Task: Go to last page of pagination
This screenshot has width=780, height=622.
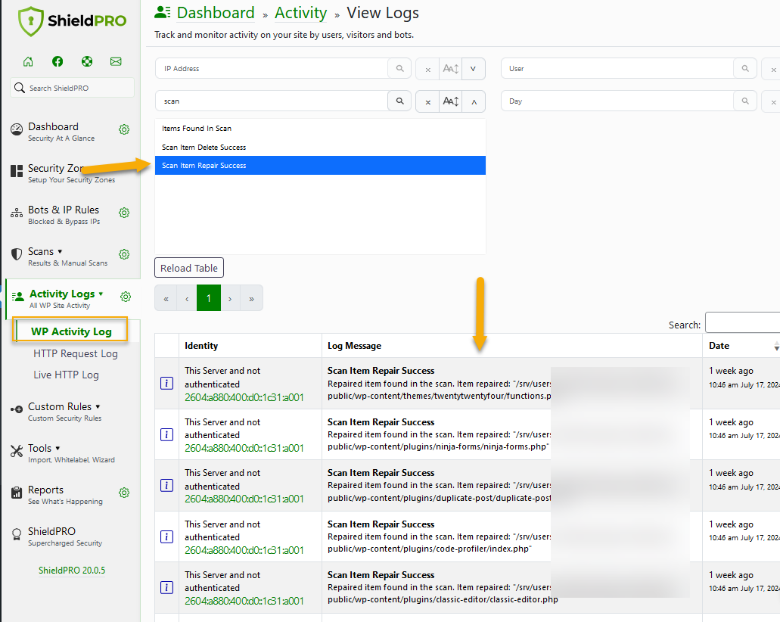Action: click(252, 298)
